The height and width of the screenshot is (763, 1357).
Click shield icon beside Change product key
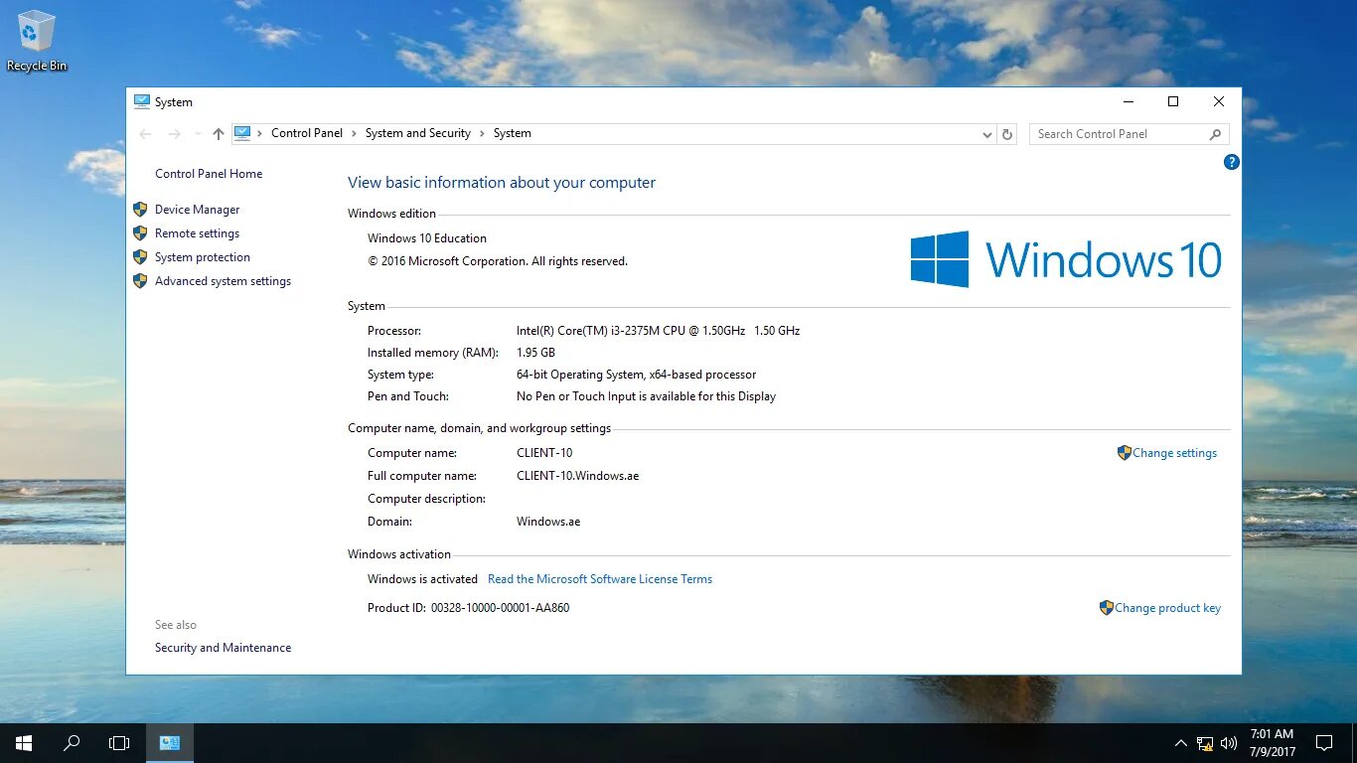coord(1107,608)
